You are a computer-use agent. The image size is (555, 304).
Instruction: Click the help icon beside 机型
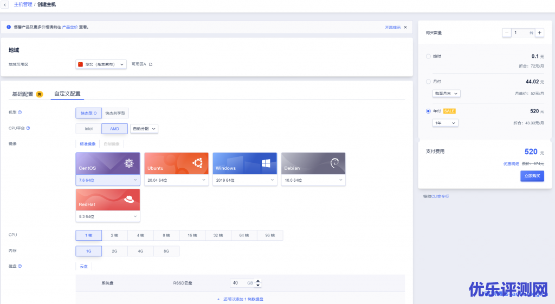click(20, 113)
